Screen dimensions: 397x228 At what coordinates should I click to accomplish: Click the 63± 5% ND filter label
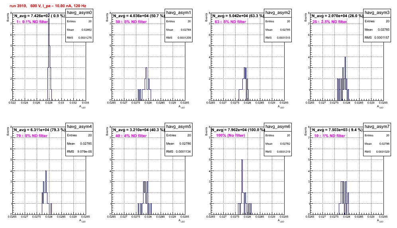click(x=230, y=22)
